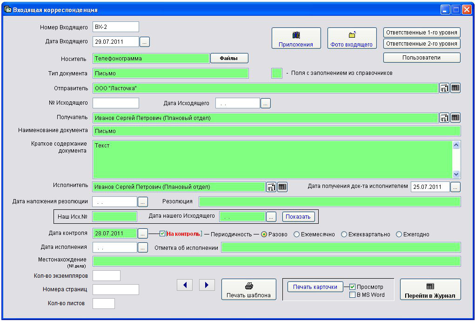Open date picker for Дата контроля

click(143, 234)
